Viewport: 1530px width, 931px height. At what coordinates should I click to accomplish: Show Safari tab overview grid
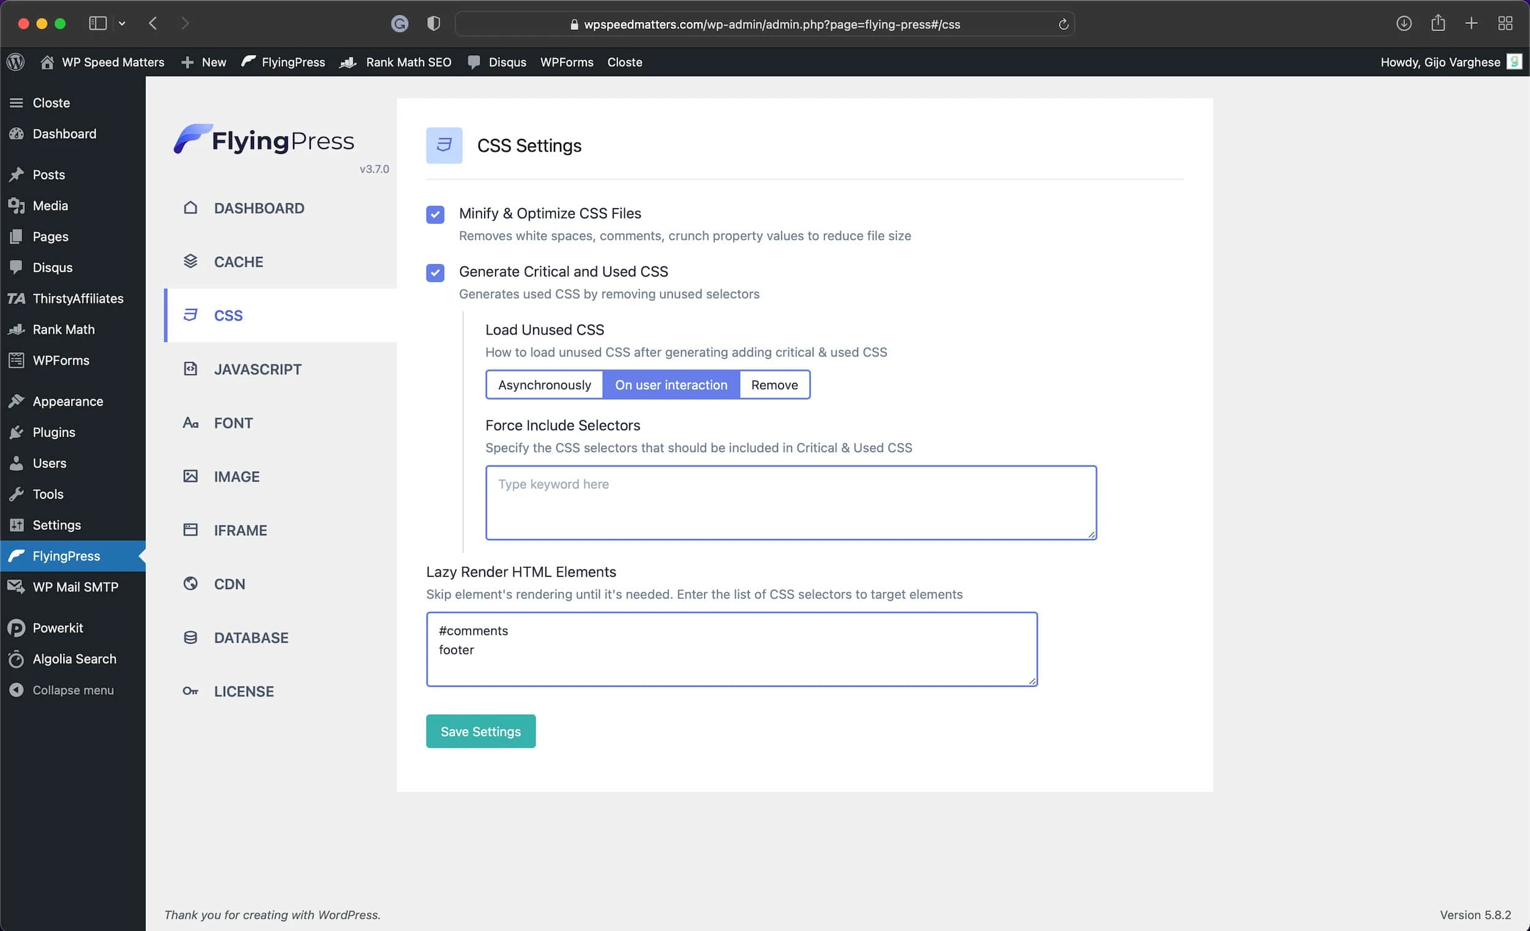pyautogui.click(x=1505, y=24)
